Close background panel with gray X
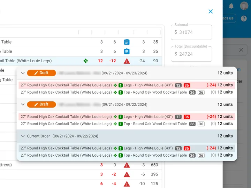251x188 pixels. (241, 50)
